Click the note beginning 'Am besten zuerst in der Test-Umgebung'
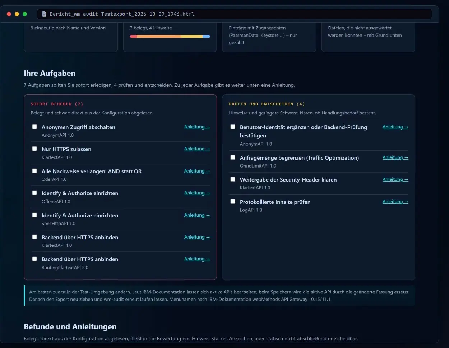 pyautogui.click(x=219, y=296)
